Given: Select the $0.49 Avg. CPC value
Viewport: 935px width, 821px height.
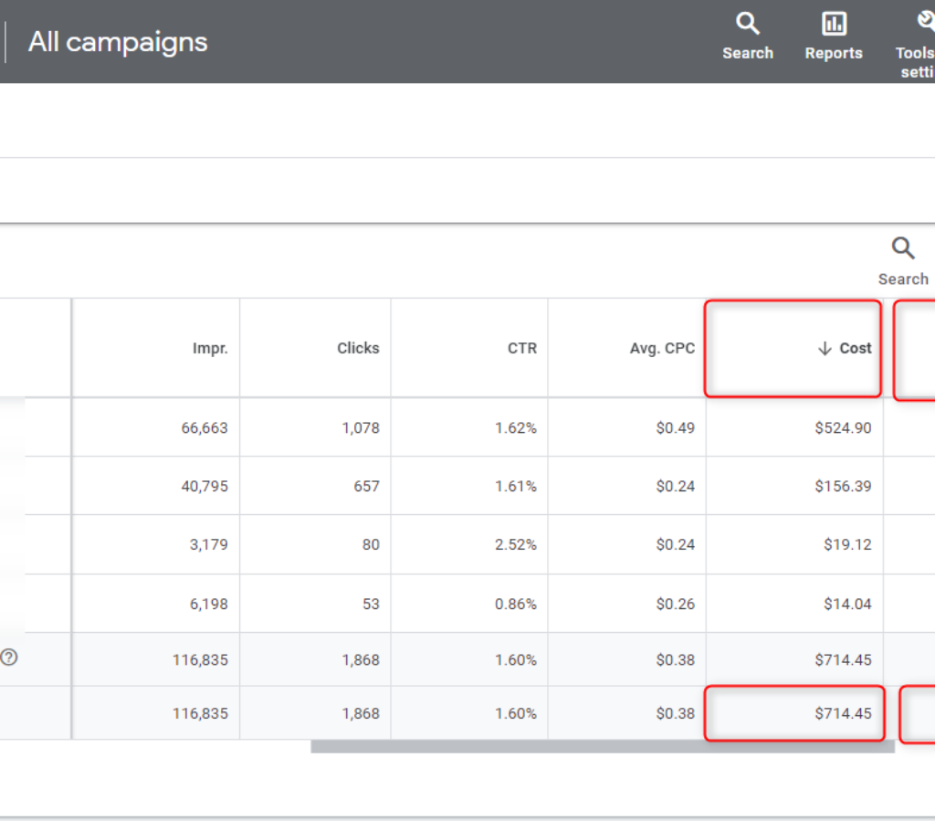Looking at the screenshot, I should 677,427.
